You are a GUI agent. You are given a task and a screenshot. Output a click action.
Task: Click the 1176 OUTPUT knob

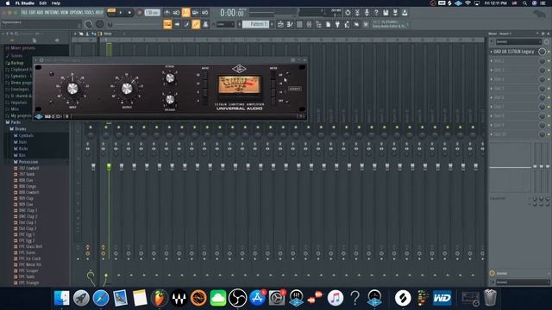coord(127,89)
